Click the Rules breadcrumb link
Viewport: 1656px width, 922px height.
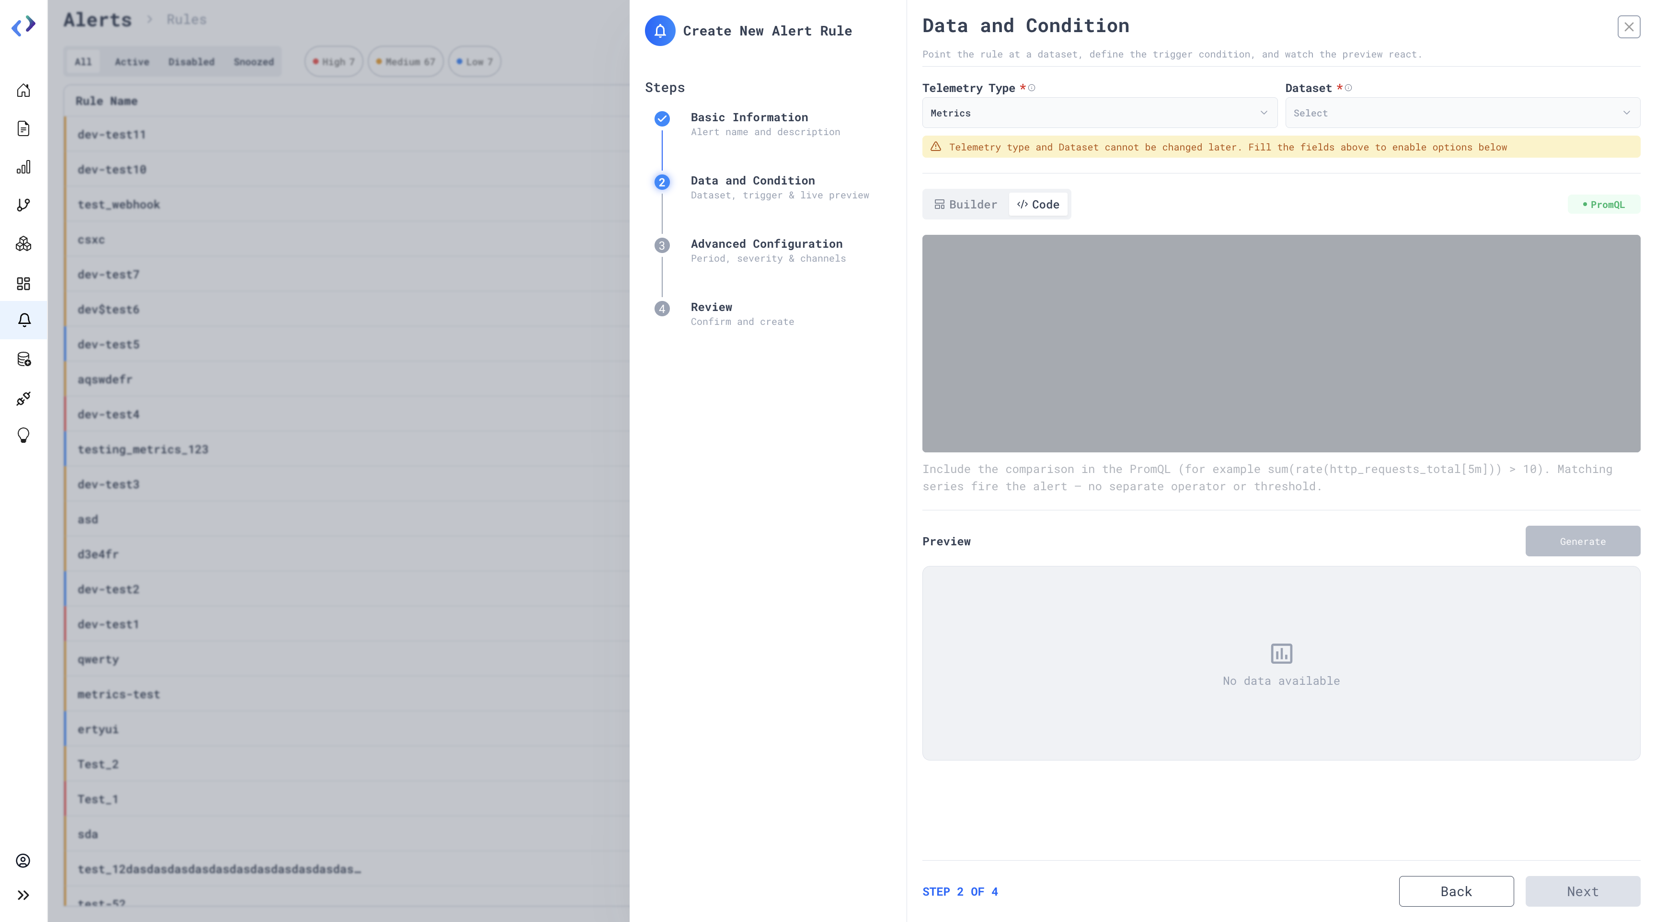(186, 19)
